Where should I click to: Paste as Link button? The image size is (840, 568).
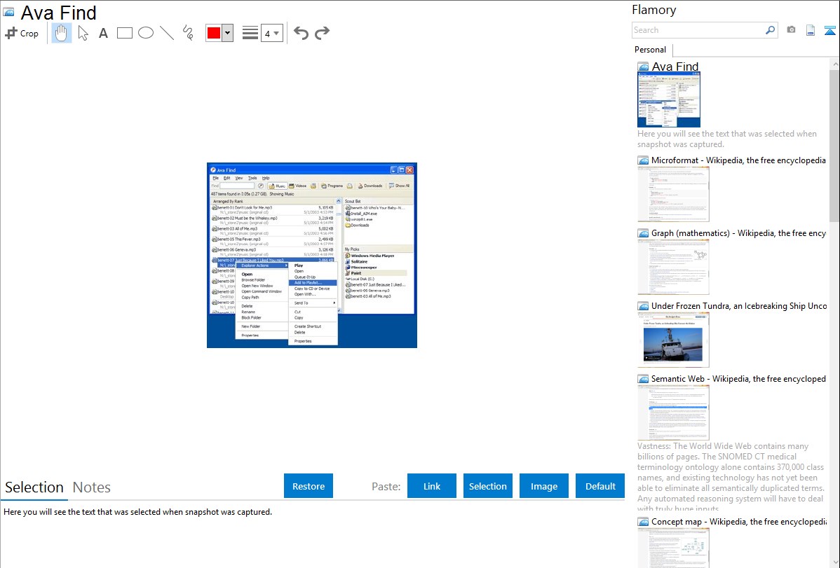click(x=432, y=486)
